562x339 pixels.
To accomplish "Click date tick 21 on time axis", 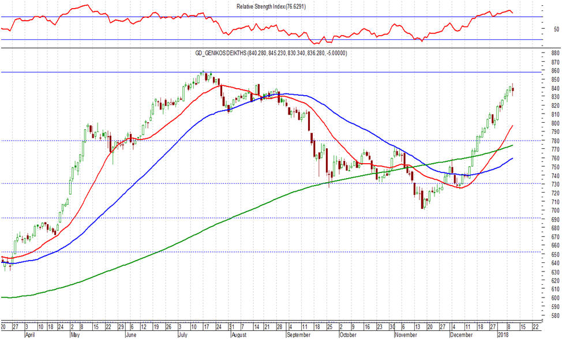I will click(x=267, y=327).
